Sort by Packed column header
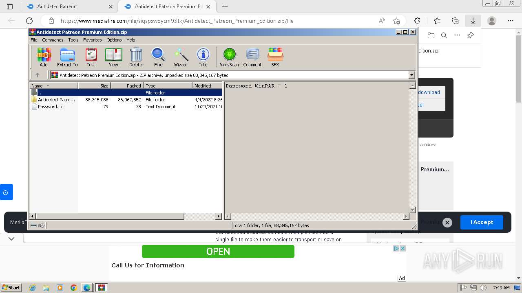Image resolution: width=522 pixels, height=293 pixels. point(127,85)
